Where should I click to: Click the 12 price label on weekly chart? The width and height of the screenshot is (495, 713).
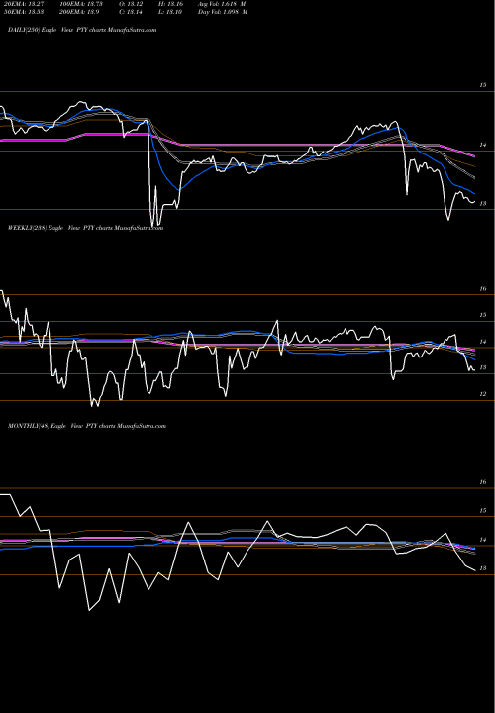pyautogui.click(x=483, y=394)
